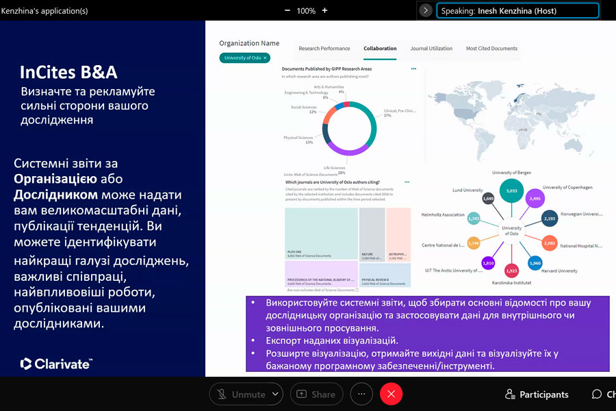Switch to Research Performance tab
616x411 pixels.
(324, 49)
